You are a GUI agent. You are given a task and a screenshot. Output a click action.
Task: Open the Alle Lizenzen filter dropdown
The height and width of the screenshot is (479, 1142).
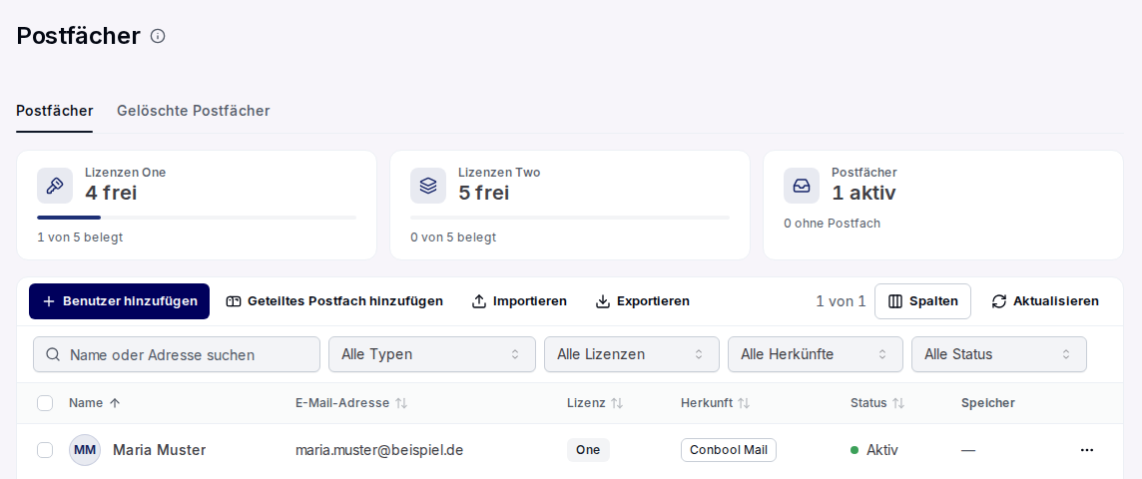632,354
